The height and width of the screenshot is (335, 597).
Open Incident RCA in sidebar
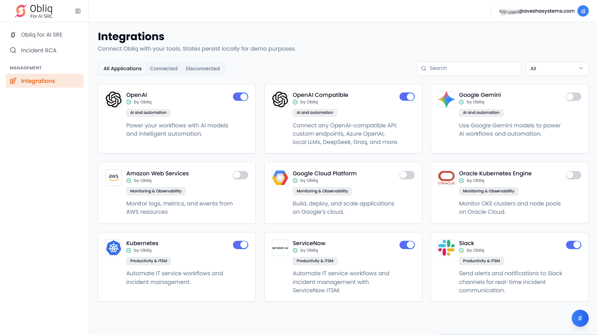pyautogui.click(x=38, y=50)
